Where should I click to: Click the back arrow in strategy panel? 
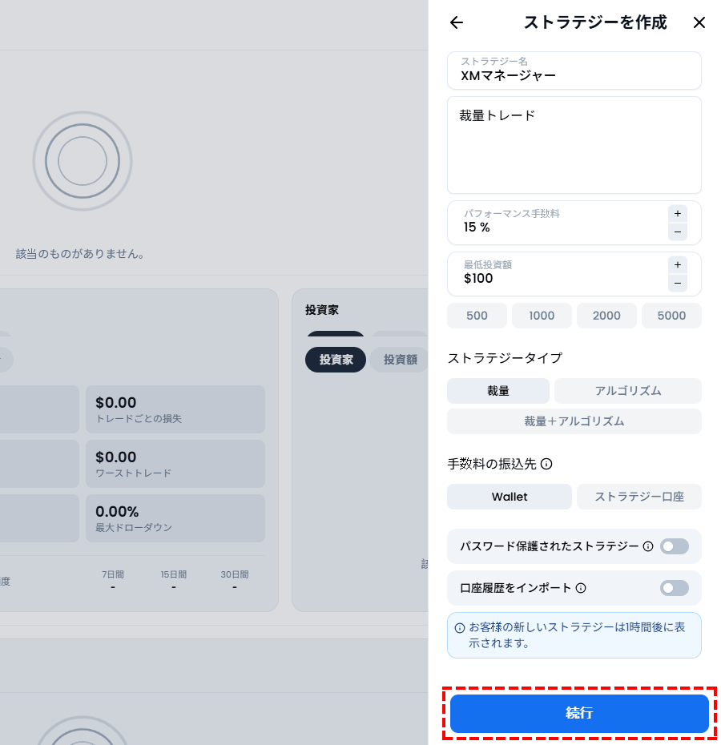tap(457, 22)
